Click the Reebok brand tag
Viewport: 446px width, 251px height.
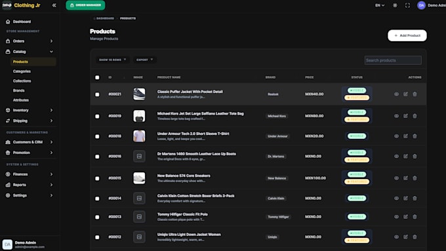(273, 94)
